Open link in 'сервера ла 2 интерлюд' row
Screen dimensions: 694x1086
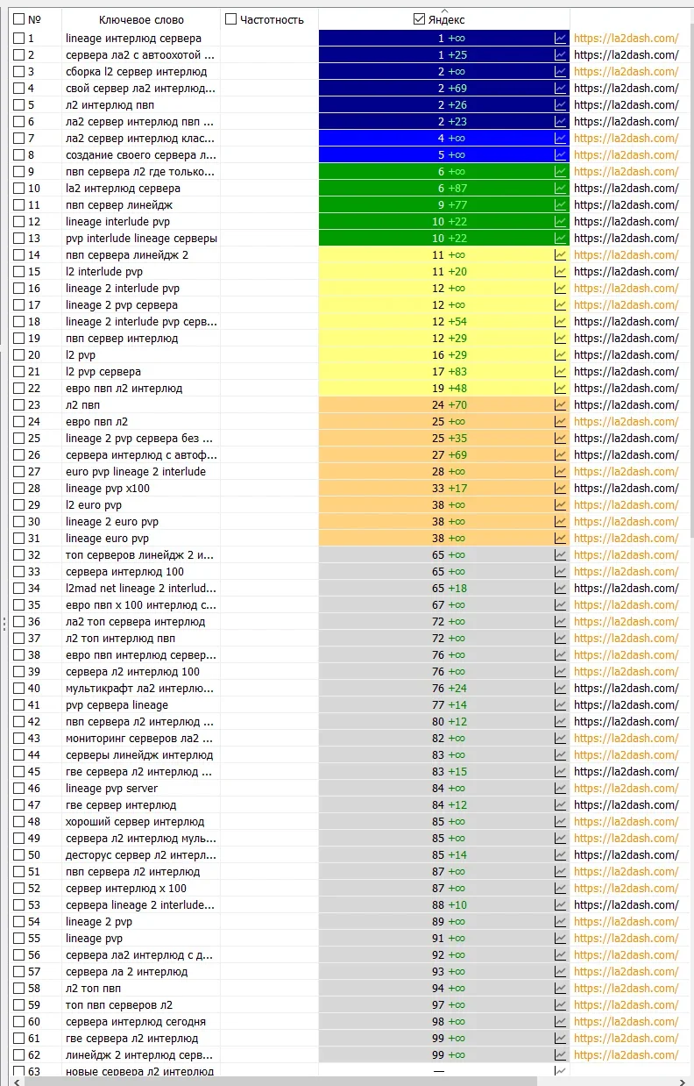(626, 971)
